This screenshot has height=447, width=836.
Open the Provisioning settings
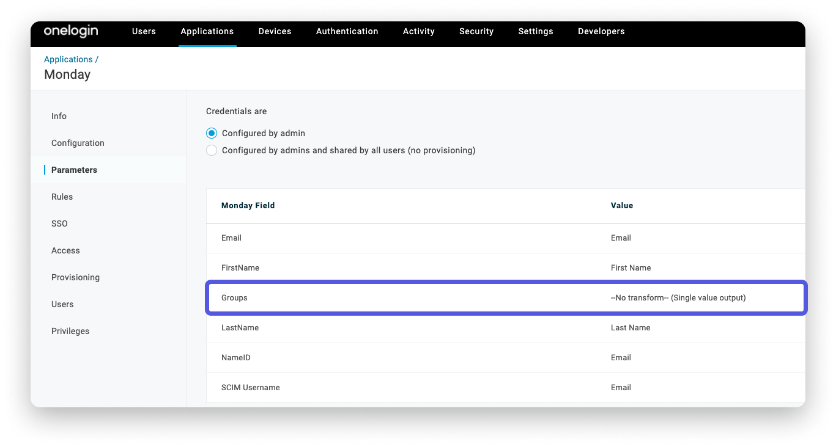click(x=75, y=277)
